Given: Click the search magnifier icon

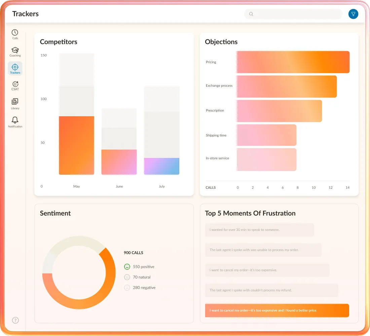Looking at the screenshot, I should tap(251, 14).
